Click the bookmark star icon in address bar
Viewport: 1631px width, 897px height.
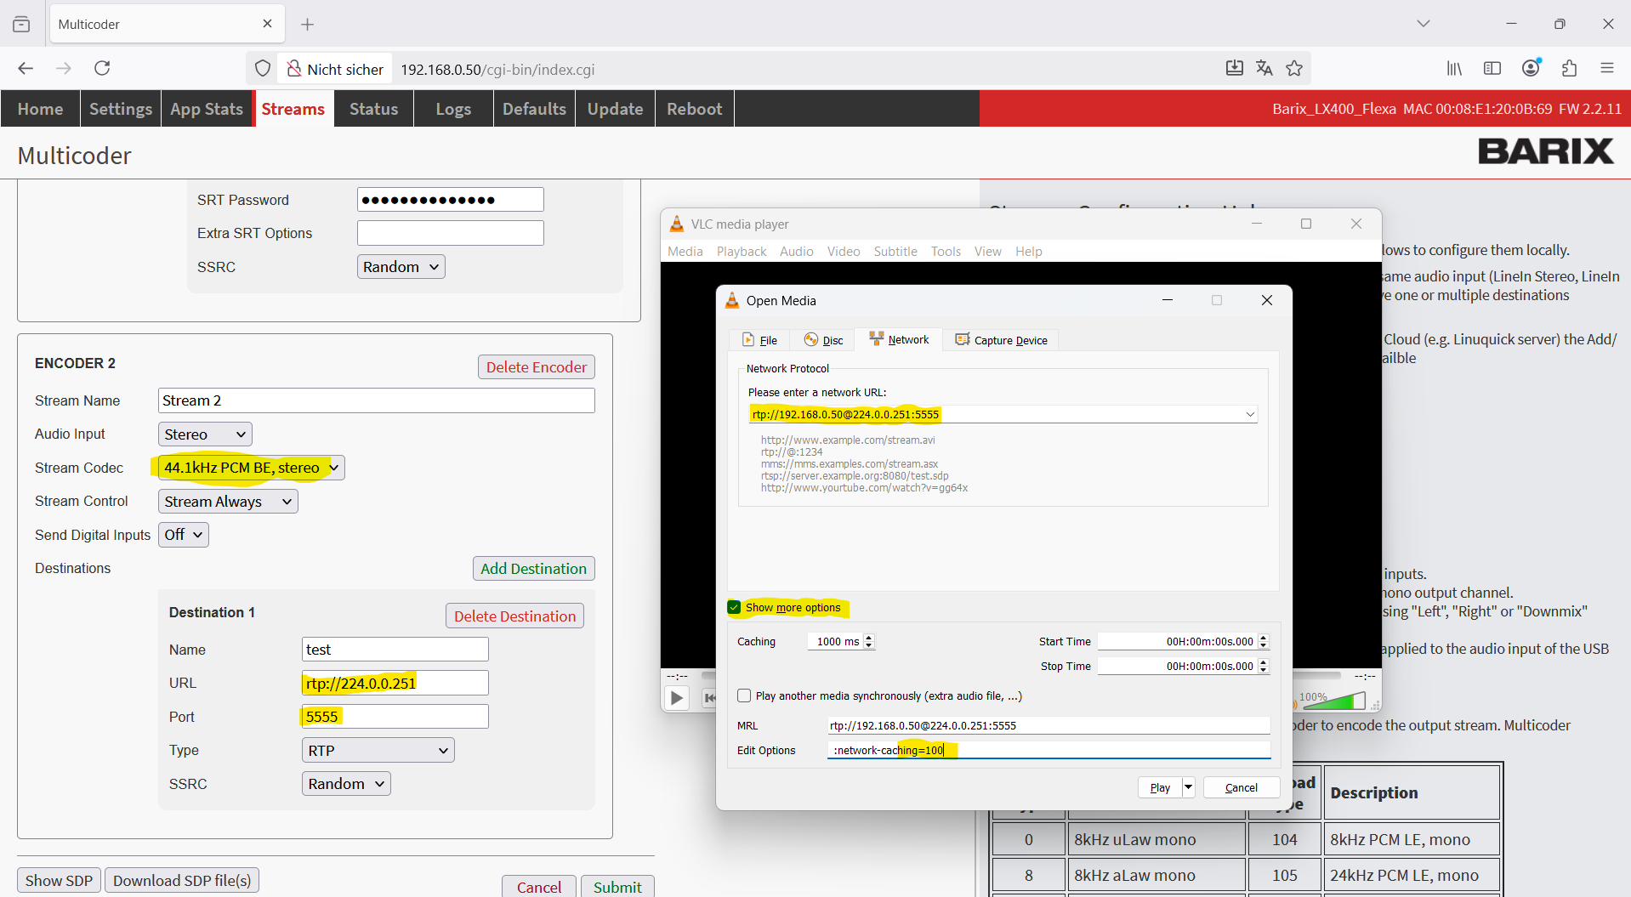pos(1294,68)
